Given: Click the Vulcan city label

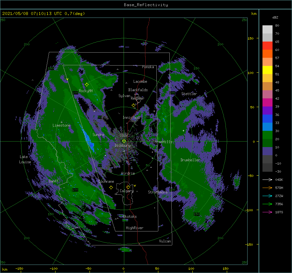Looking at the screenshot, I should [x=165, y=241].
